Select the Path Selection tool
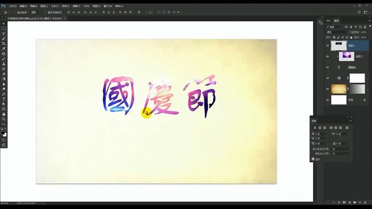This screenshot has height=209, width=372. coord(3,104)
